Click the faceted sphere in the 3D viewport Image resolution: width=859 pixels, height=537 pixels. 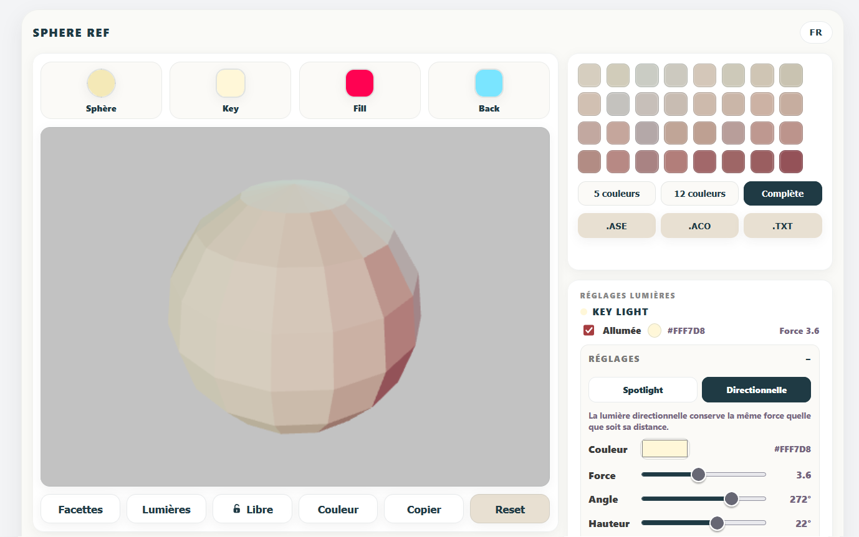[295, 307]
